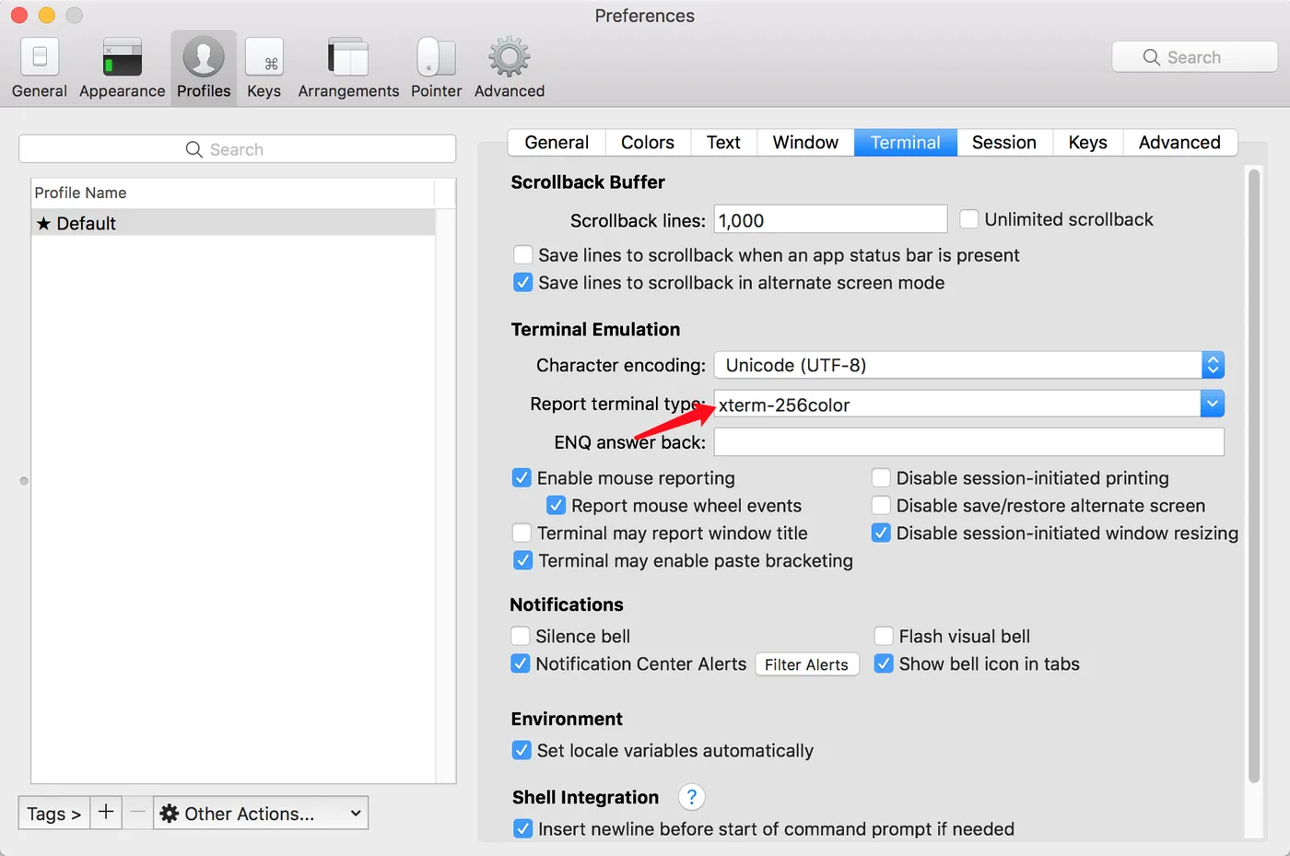Viewport: 1290px width, 856px height.
Task: Enable Terminal may report window title
Action: point(522,533)
